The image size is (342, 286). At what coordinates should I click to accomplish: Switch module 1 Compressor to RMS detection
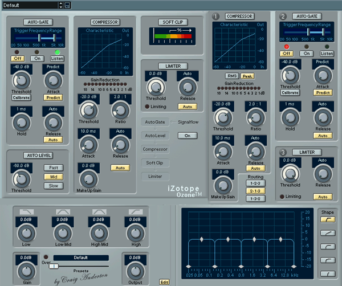[232, 76]
